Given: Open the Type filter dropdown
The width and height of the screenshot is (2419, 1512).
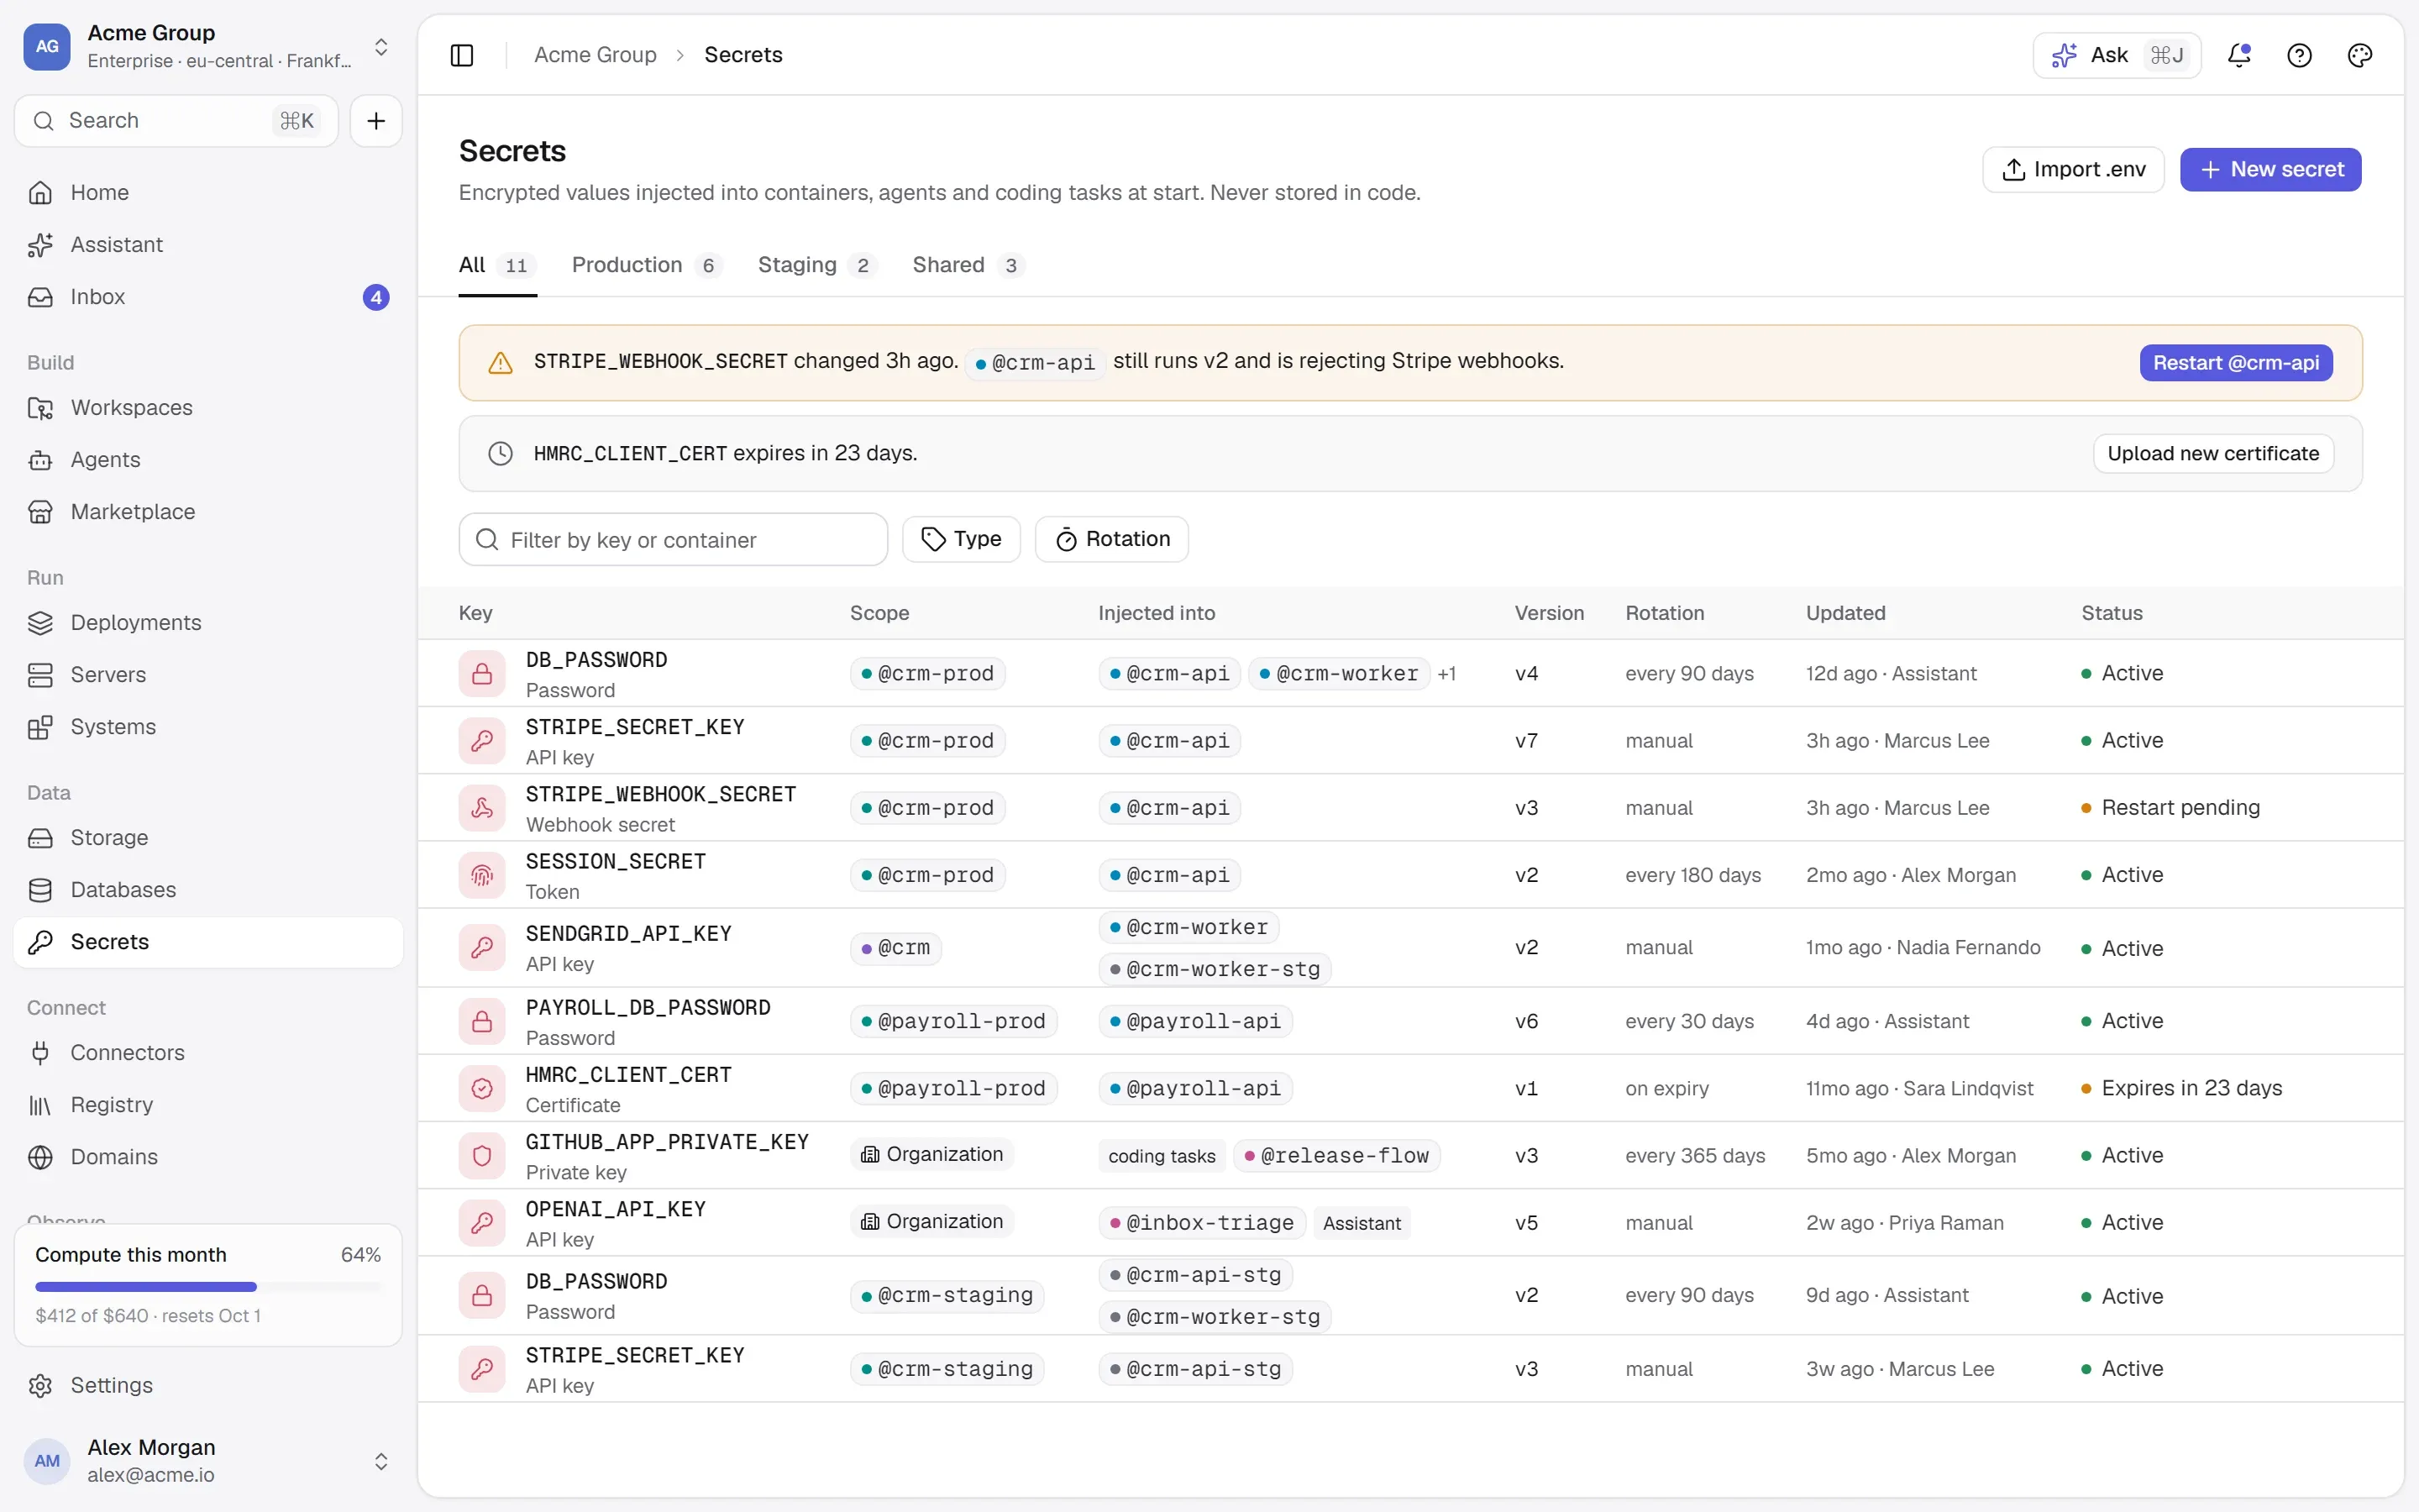Looking at the screenshot, I should pyautogui.click(x=961, y=539).
